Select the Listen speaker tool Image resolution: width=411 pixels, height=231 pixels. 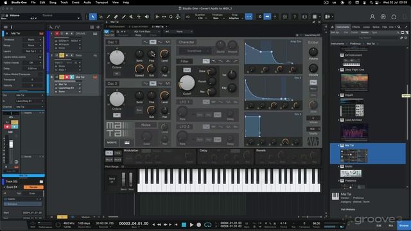pyautogui.click(x=147, y=17)
